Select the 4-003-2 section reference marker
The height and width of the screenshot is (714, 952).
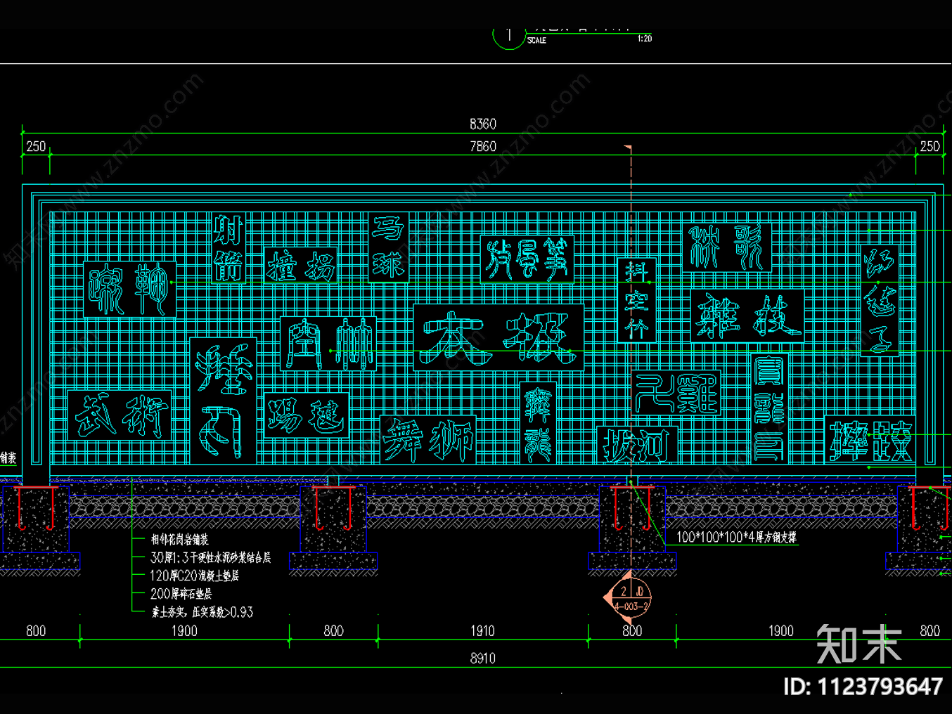coord(631,598)
